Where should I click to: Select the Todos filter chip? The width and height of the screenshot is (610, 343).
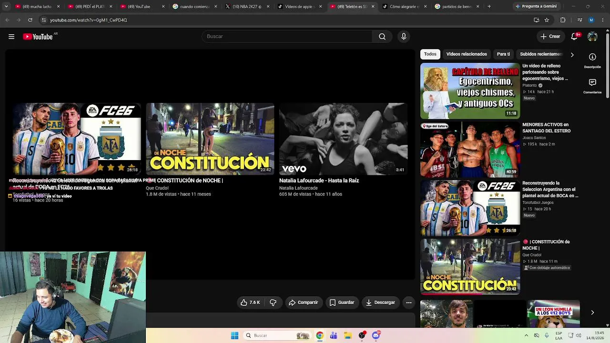click(x=430, y=54)
